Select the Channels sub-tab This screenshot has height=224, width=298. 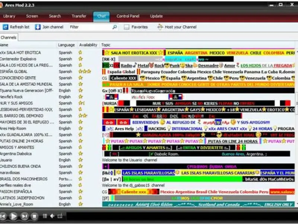(8, 38)
